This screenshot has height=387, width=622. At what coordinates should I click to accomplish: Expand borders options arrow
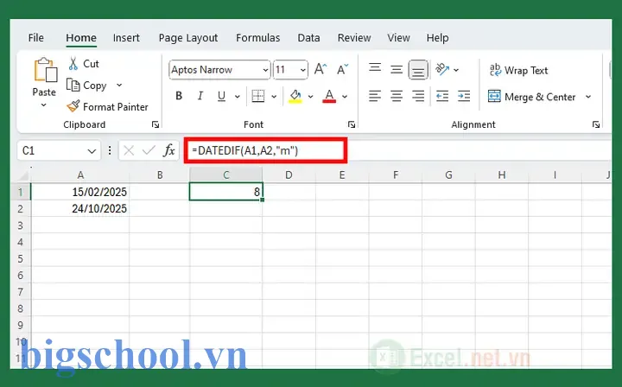click(274, 97)
